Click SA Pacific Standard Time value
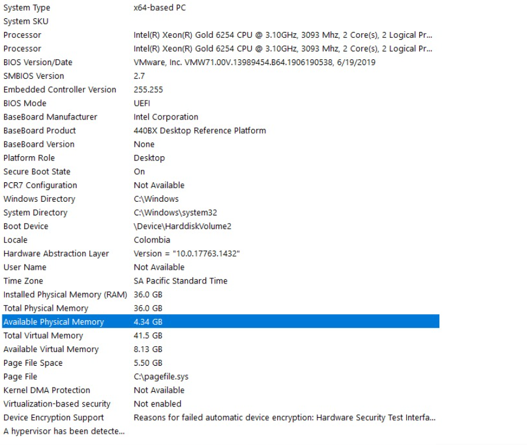The image size is (527, 445). (181, 281)
